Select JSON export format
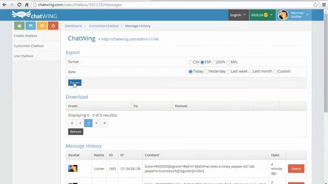Viewport: 328px width, 184px height. (x=214, y=62)
